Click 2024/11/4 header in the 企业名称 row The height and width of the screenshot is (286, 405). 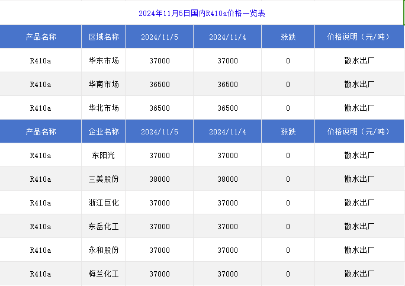click(227, 132)
